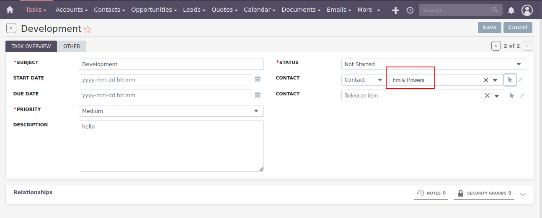Open the Status dropdown showing Not Started
542x218 pixels.
[x=434, y=64]
